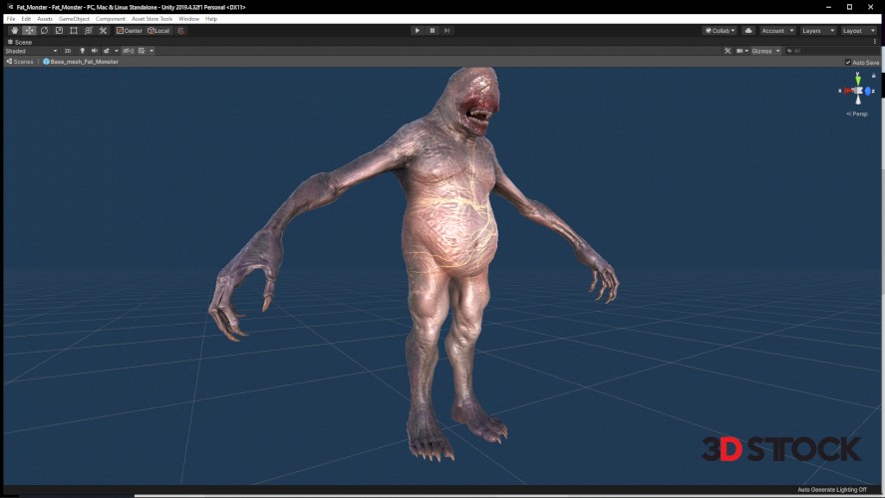885x498 pixels.
Task: Select the Rect transform tool
Action: 74,31
